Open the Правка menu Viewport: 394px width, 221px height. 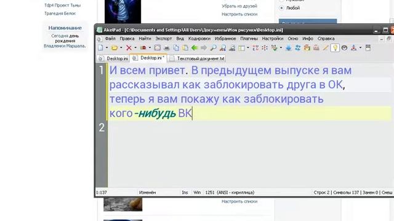tap(127, 39)
